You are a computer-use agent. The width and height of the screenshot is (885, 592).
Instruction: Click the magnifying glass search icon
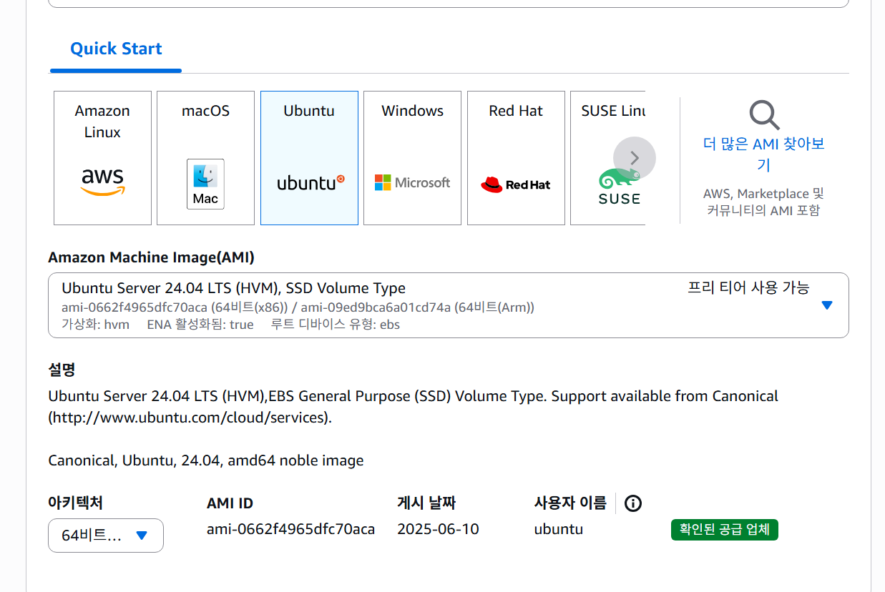pyautogui.click(x=764, y=114)
